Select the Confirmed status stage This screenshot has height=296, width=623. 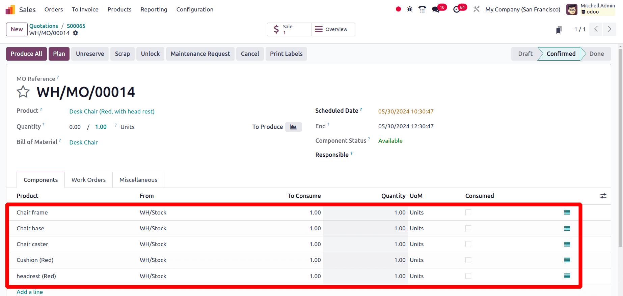561,54
